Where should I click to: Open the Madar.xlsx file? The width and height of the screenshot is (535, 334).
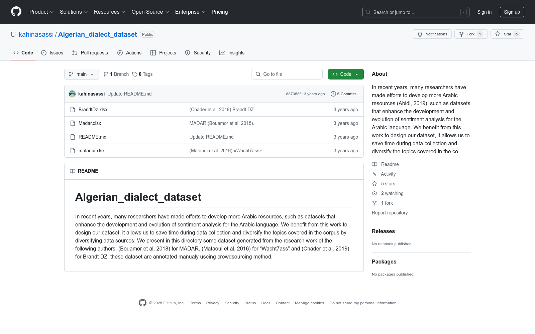[90, 123]
